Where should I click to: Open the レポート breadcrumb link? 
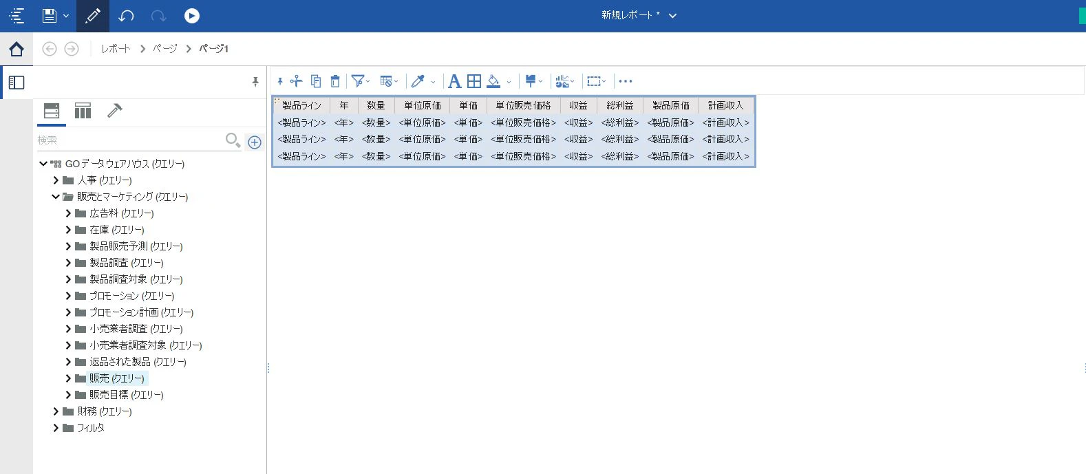click(x=116, y=49)
